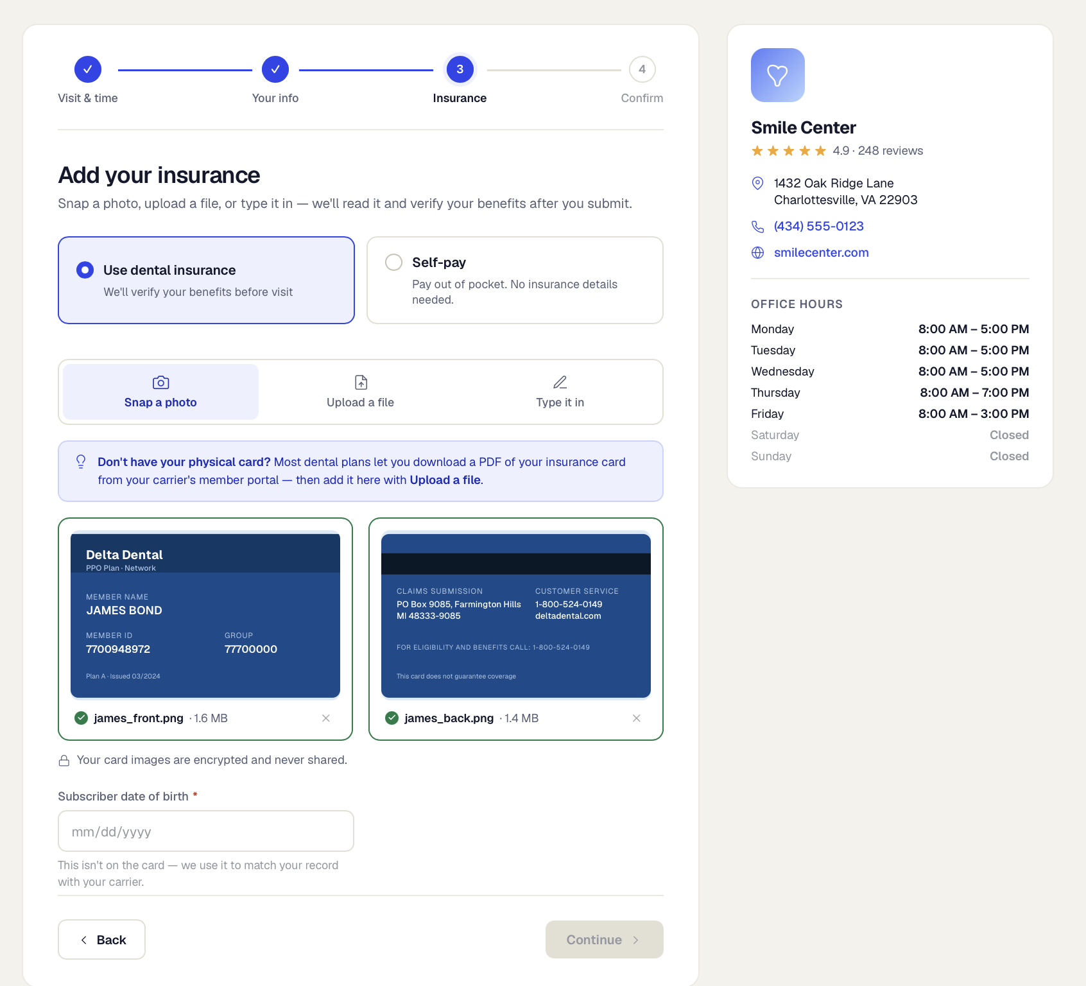The image size is (1086, 986).
Task: Focus the Subscriber date of birth field
Action: [x=206, y=831]
